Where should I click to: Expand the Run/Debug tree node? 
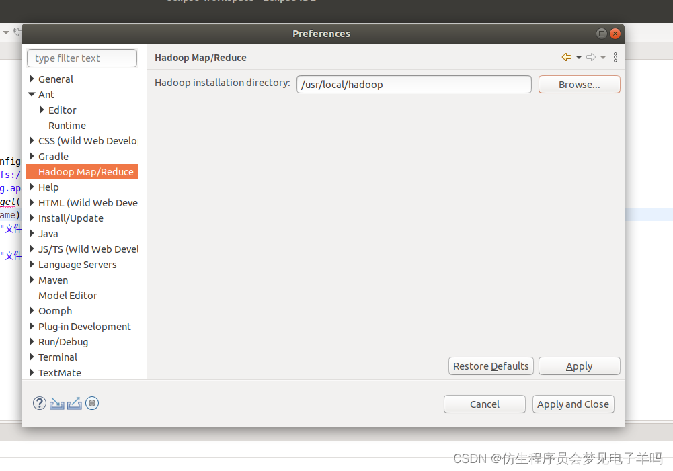click(x=32, y=341)
